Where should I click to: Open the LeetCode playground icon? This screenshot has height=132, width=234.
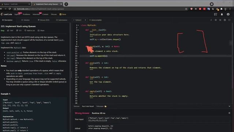[x=215, y=14]
